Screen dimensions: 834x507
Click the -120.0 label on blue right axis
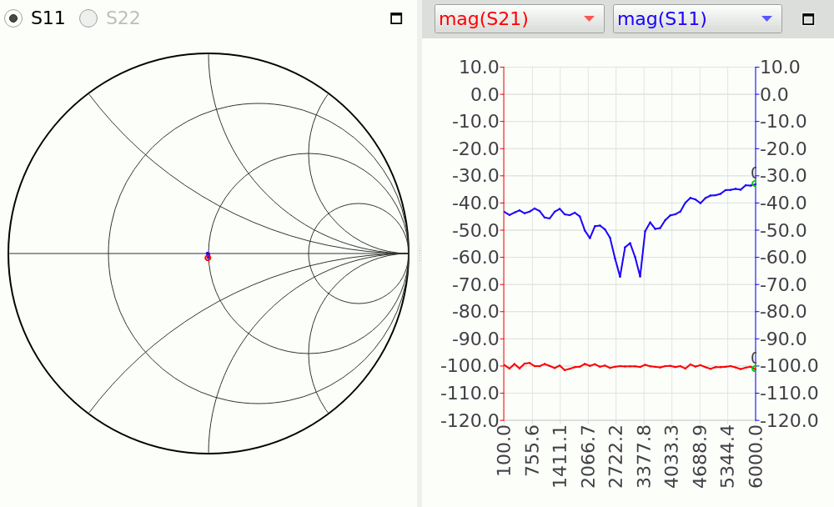tap(787, 421)
